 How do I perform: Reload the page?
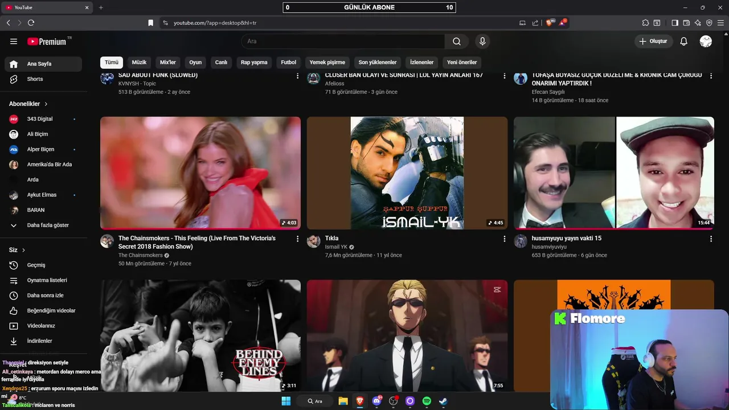click(31, 23)
